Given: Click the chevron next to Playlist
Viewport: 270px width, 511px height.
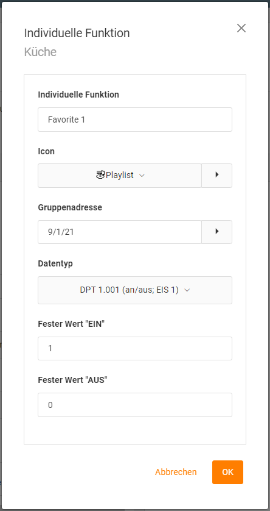Looking at the screenshot, I should click(x=142, y=176).
